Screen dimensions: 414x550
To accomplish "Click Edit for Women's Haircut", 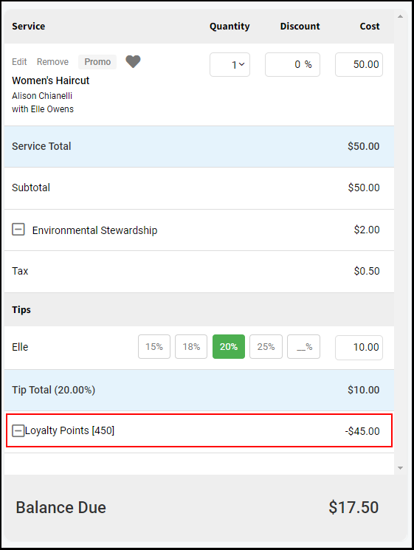I will click(19, 62).
